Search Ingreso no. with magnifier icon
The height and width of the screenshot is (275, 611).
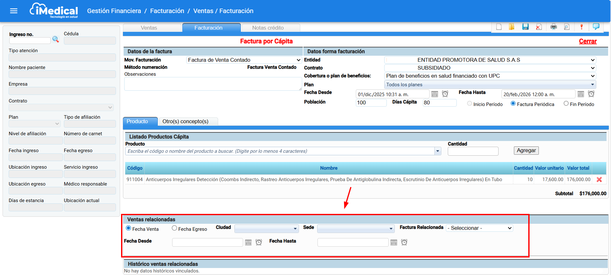56,39
